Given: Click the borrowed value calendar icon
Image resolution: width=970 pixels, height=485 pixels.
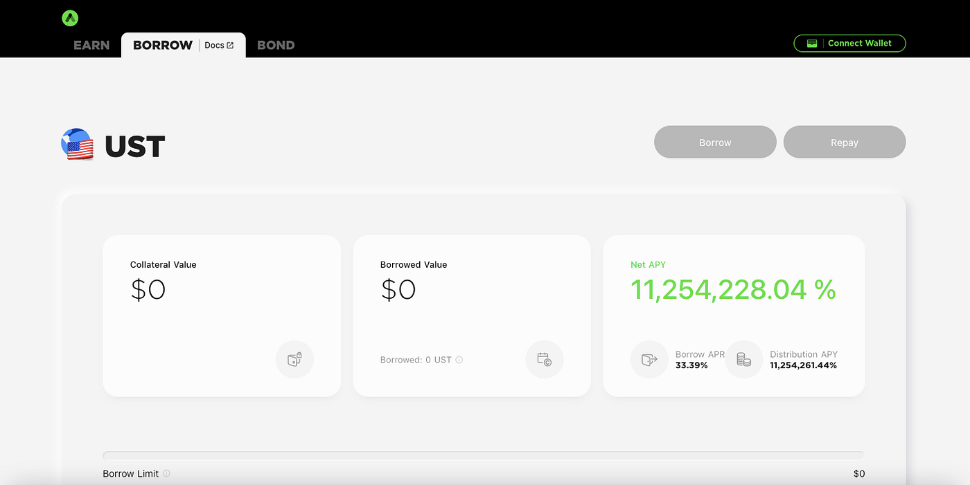Looking at the screenshot, I should pos(544,359).
